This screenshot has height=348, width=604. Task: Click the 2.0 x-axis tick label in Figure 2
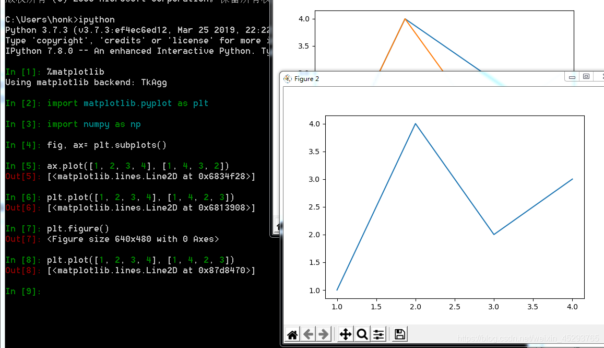(x=415, y=307)
